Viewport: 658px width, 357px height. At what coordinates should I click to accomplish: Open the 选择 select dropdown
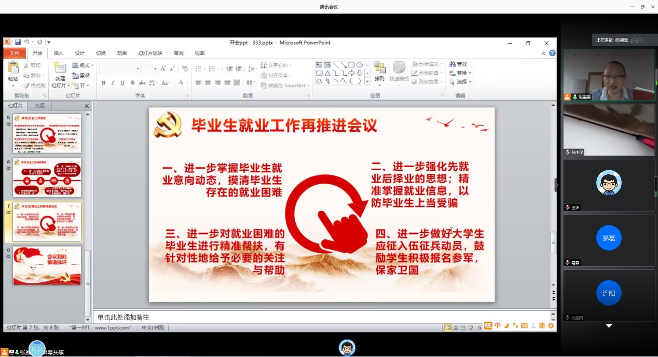(x=460, y=82)
